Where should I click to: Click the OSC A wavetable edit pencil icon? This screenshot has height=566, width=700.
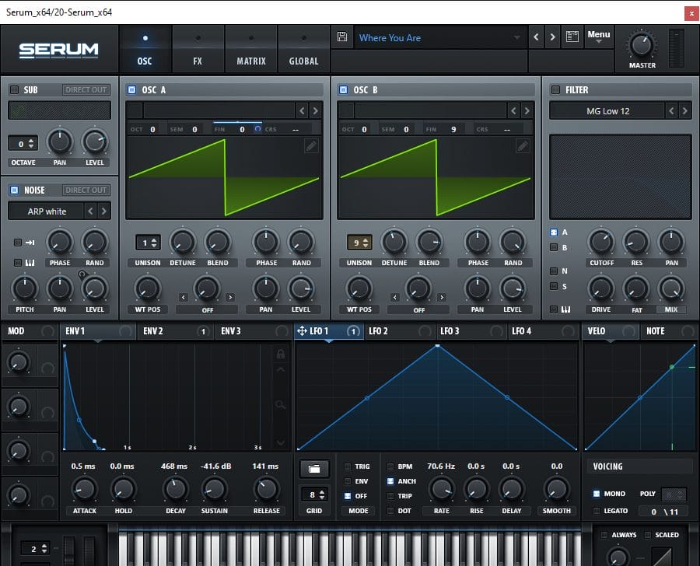coord(311,145)
